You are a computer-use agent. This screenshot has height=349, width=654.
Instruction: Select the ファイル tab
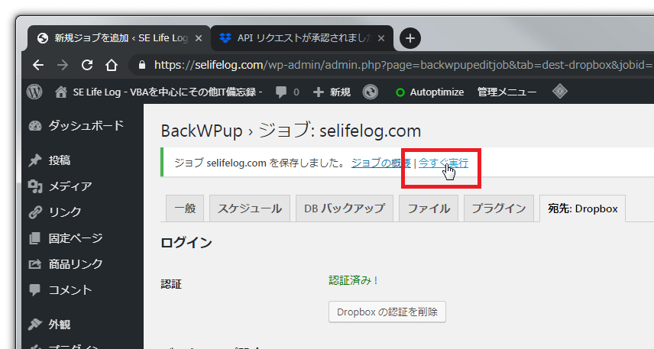(428, 208)
